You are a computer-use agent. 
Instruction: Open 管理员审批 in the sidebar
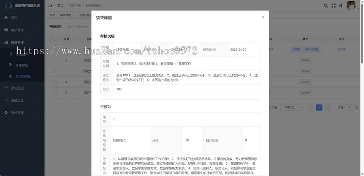click(x=22, y=76)
